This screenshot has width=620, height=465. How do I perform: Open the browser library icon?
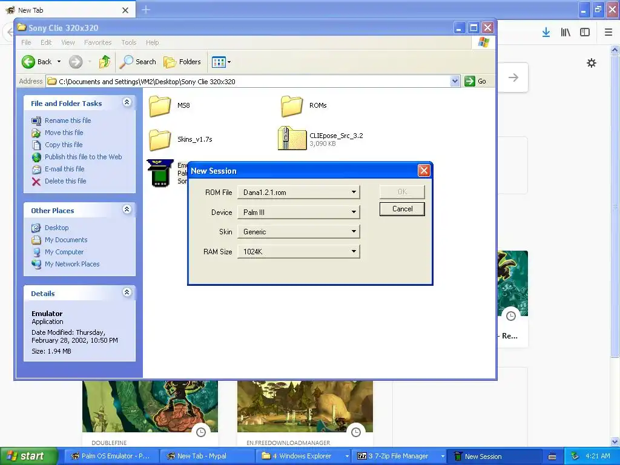tap(566, 33)
